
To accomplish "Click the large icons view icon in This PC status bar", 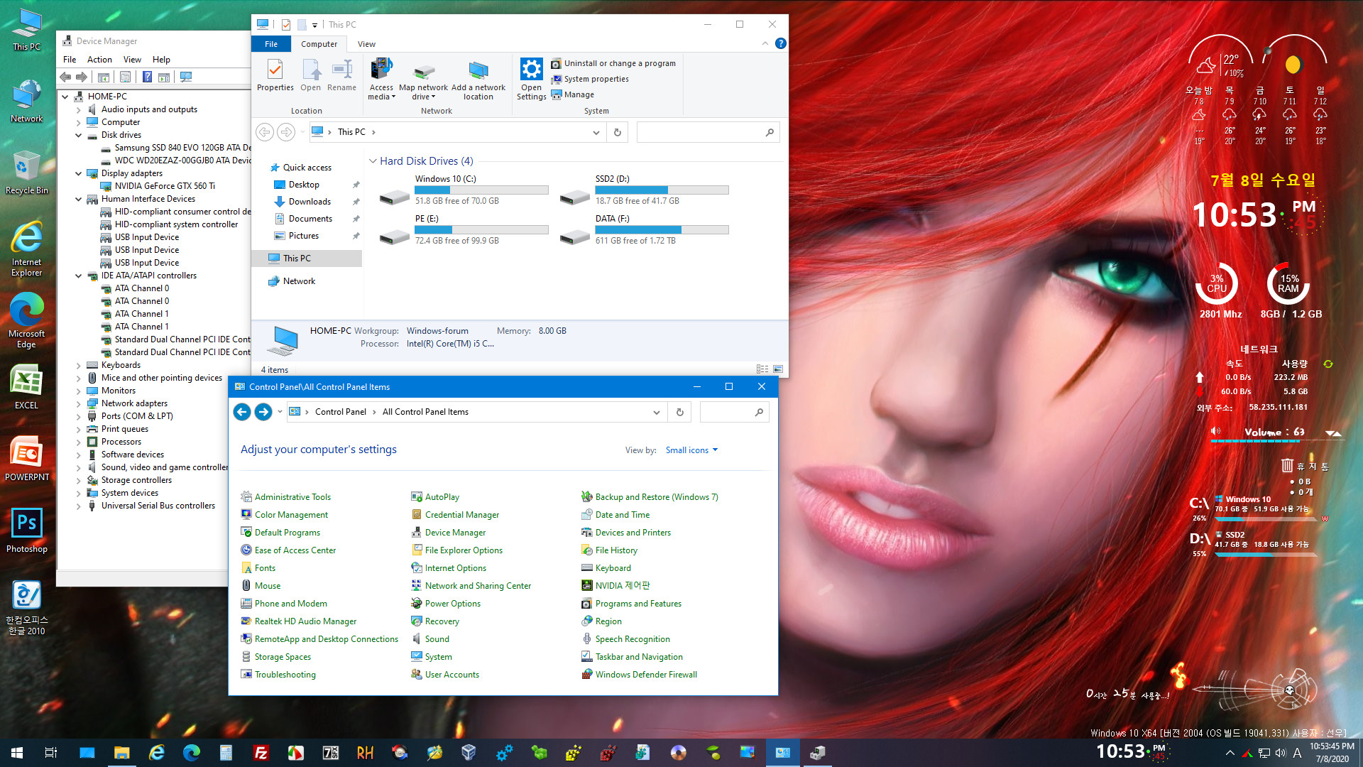I will (778, 369).
